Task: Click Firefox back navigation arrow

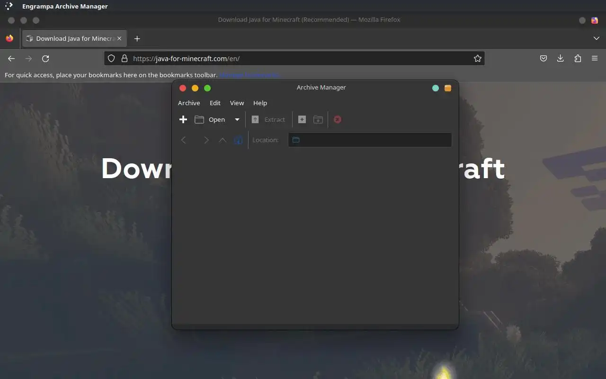Action: (11, 58)
